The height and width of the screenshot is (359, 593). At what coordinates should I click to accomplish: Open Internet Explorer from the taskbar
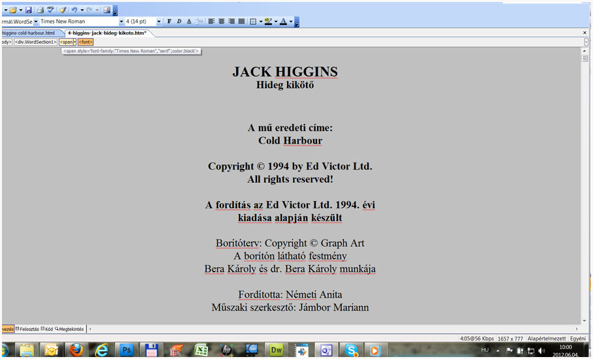pyautogui.click(x=101, y=351)
